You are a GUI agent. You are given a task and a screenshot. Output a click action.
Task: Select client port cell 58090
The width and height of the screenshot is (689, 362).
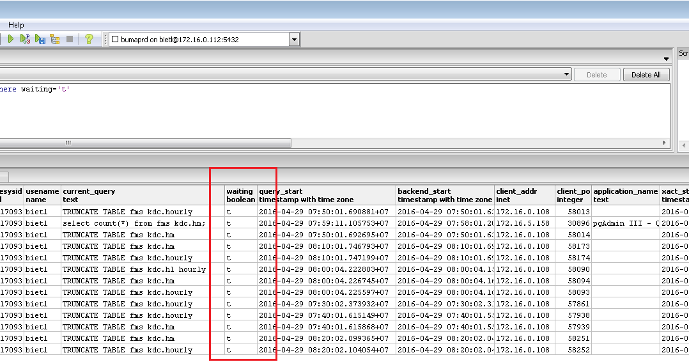pos(573,269)
